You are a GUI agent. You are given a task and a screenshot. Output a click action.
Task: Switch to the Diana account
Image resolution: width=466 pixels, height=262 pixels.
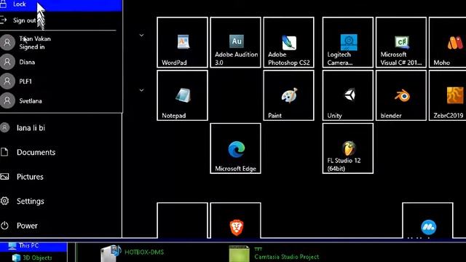pos(60,62)
